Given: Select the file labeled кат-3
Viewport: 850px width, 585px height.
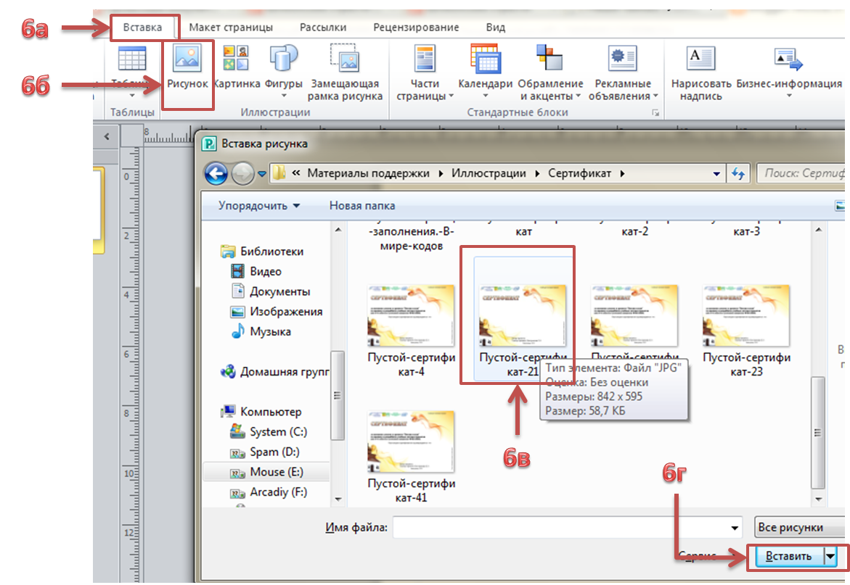Looking at the screenshot, I should coord(746,232).
